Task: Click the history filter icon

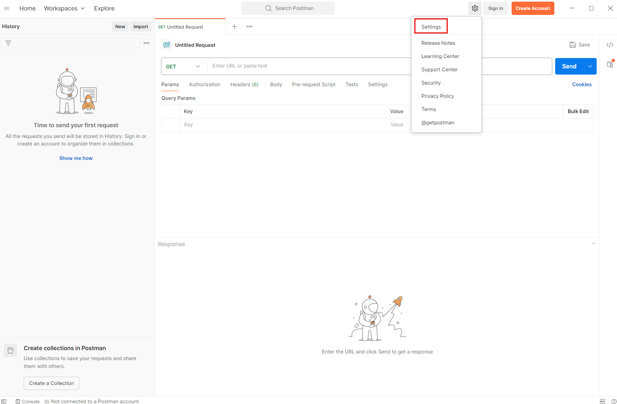Action: pos(8,43)
